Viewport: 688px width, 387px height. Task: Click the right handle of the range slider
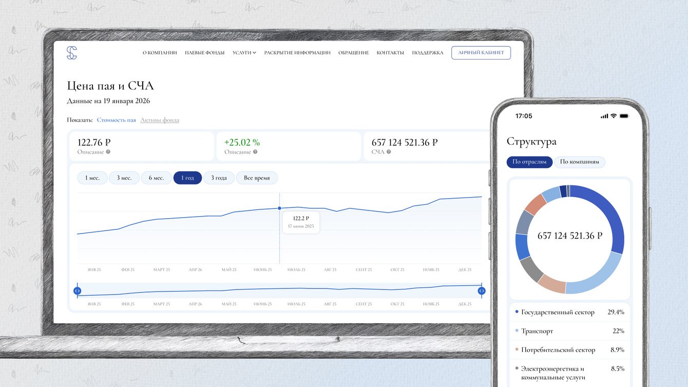[482, 291]
